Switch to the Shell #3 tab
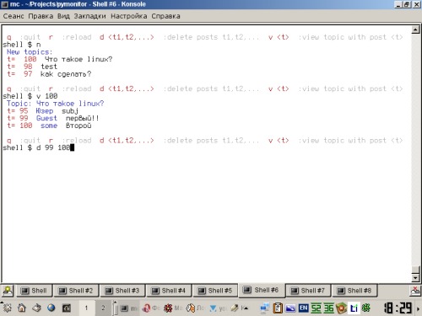Screen dimensions: 422x316 pos(122,291)
